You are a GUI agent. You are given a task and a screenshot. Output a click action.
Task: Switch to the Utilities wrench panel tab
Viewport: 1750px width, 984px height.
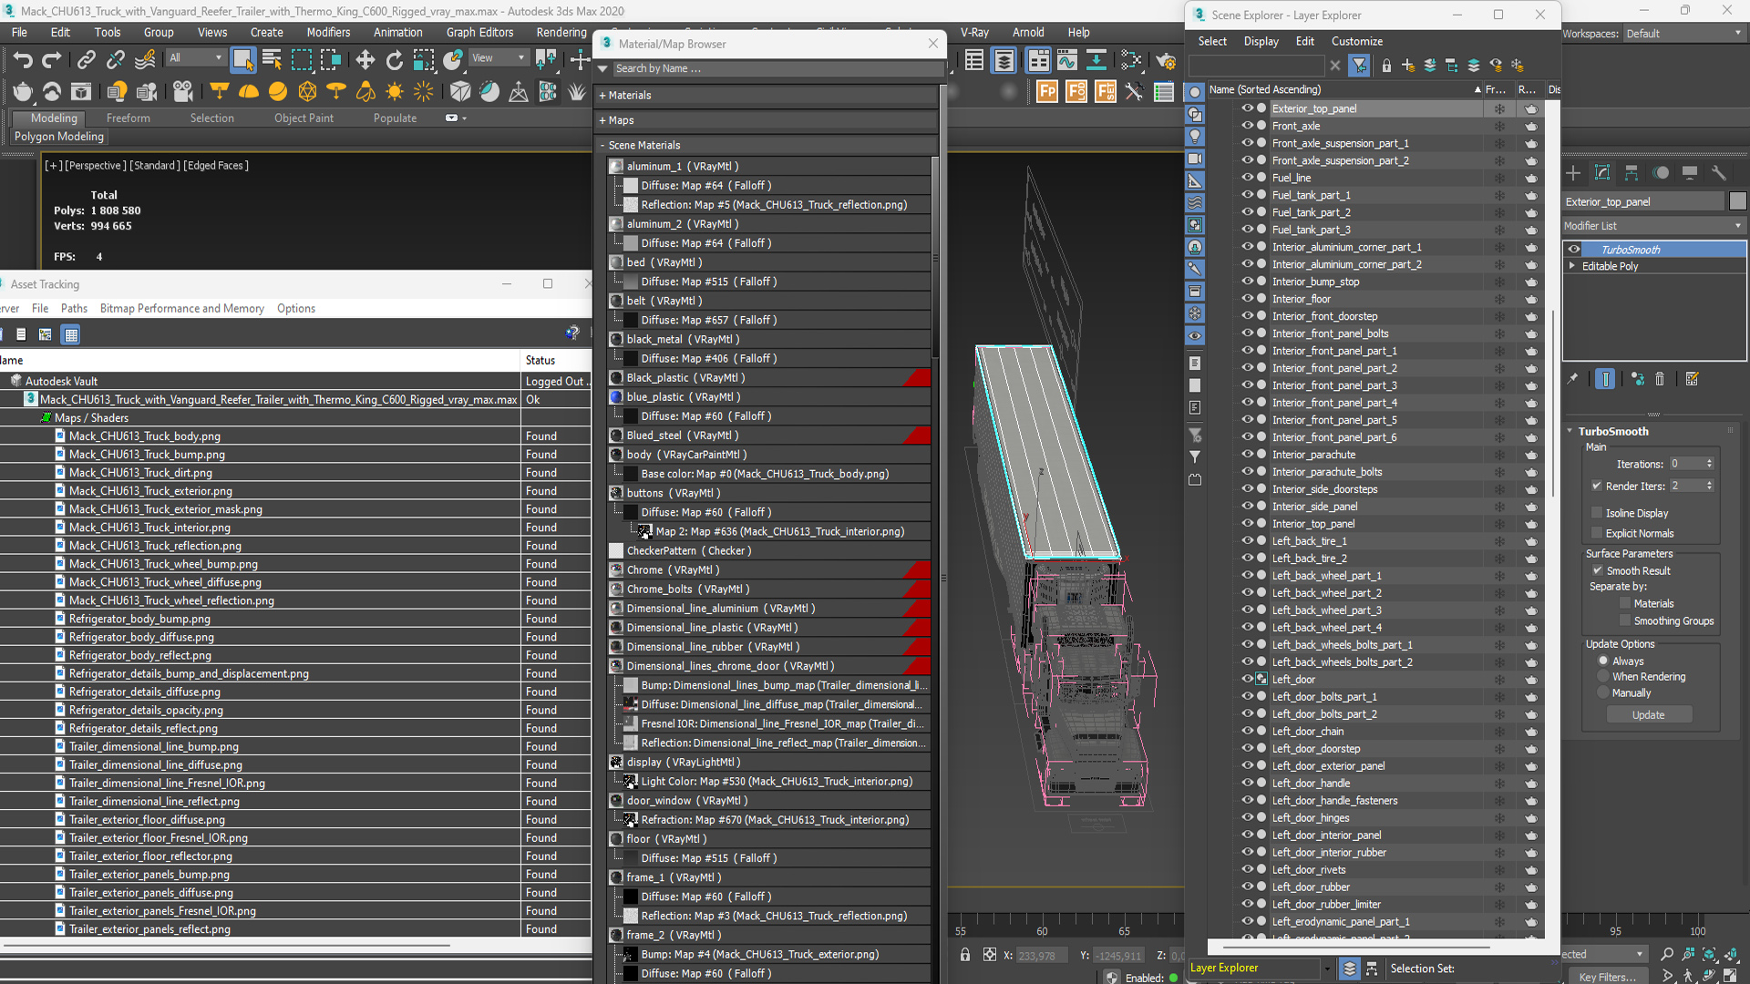[x=1719, y=173]
